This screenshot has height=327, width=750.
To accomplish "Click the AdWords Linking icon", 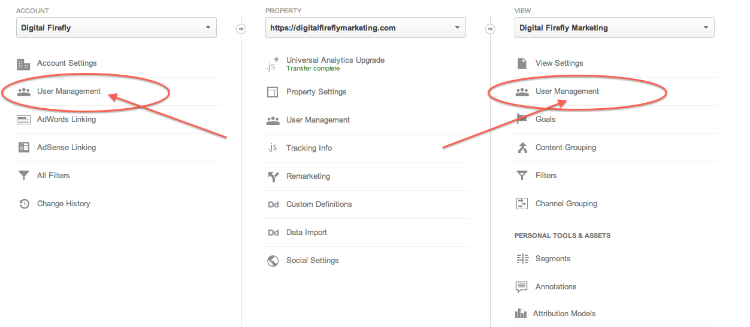I will pyautogui.click(x=23, y=120).
